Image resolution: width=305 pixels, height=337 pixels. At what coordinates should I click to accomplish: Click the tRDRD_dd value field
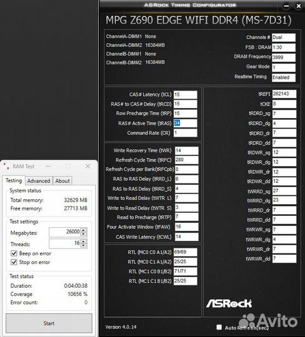pos(284,143)
